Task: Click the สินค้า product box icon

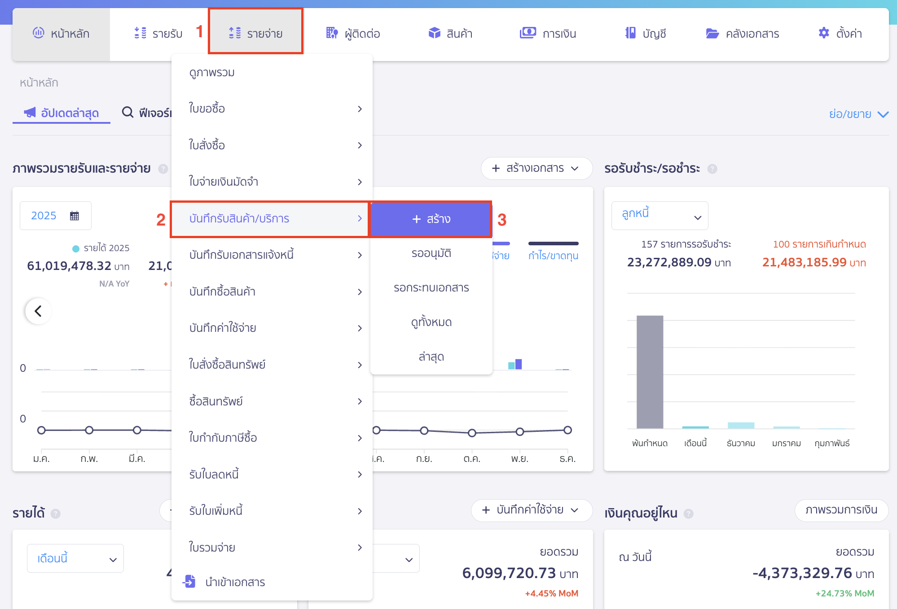Action: click(434, 33)
